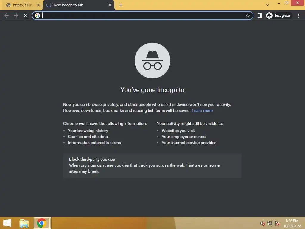
Task: Select the New Incognito Tab
Action: click(78, 5)
